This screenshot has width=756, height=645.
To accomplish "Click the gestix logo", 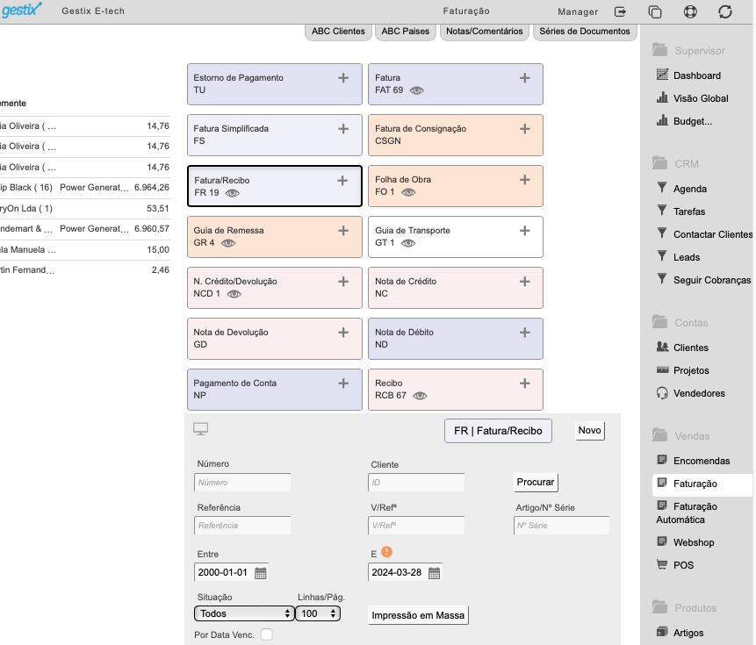I will 21,11.
